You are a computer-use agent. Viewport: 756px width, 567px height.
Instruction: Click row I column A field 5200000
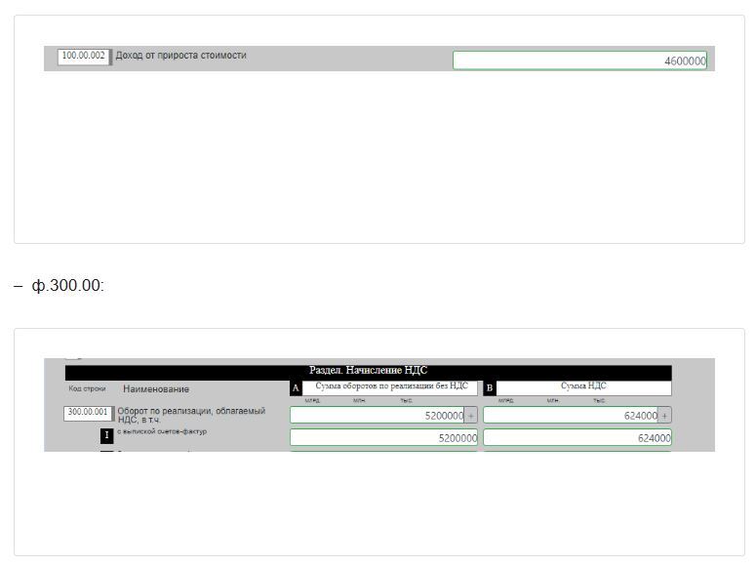point(383,437)
